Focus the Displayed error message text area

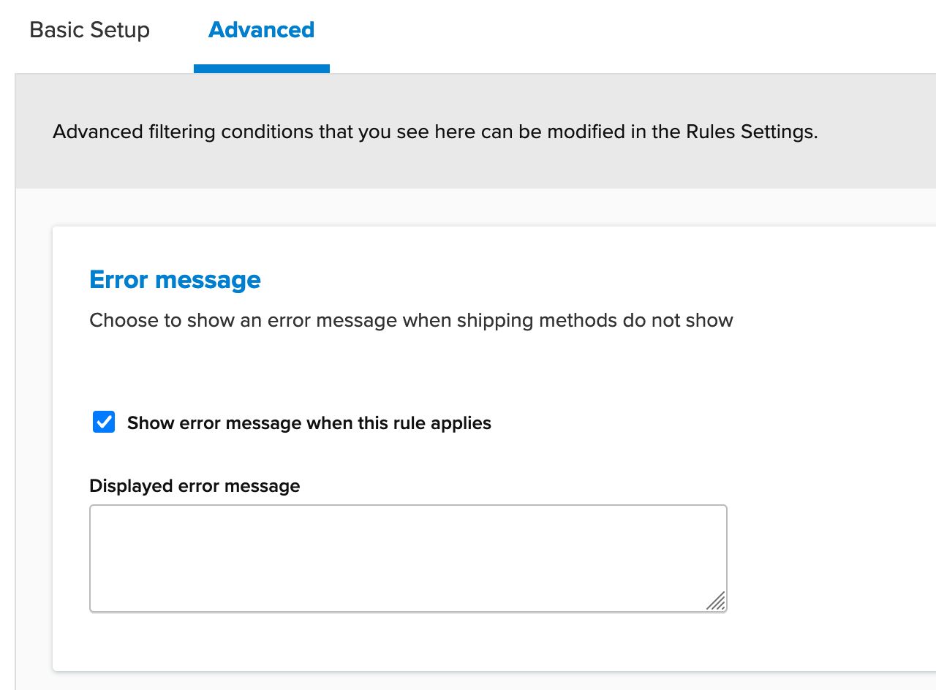point(407,558)
